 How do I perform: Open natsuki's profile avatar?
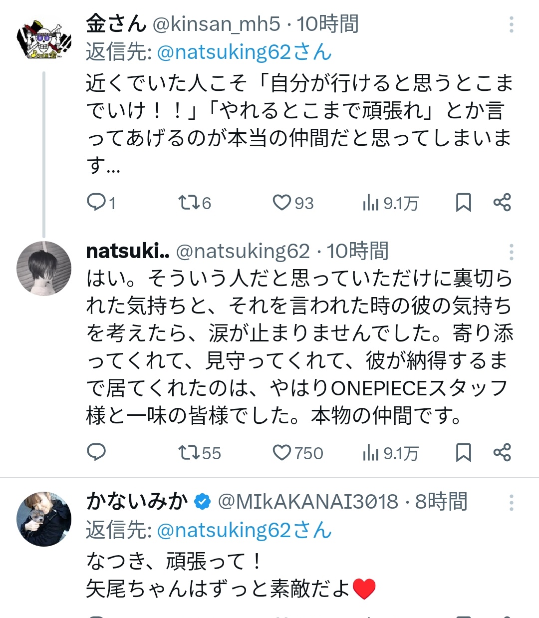43,269
